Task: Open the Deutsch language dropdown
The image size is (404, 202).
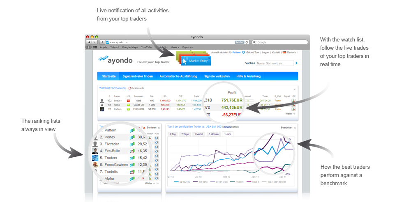Action: [x=290, y=53]
